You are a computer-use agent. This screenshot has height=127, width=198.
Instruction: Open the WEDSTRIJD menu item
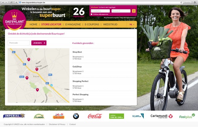click(x=110, y=24)
